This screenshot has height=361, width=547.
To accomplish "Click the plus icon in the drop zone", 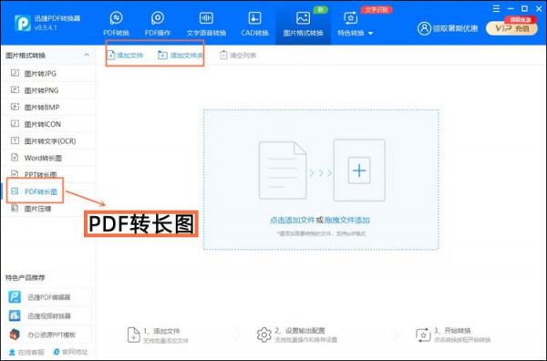I will [359, 170].
